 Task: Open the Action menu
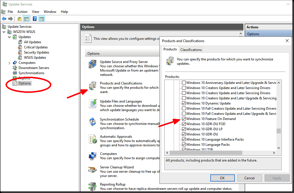(22, 12)
